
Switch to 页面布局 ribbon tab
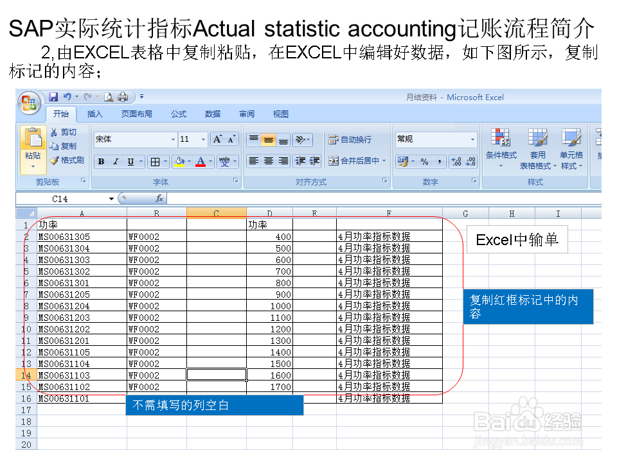click(x=136, y=114)
